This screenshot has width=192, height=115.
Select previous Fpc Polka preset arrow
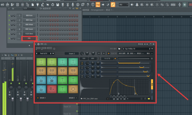[x=124, y=49]
